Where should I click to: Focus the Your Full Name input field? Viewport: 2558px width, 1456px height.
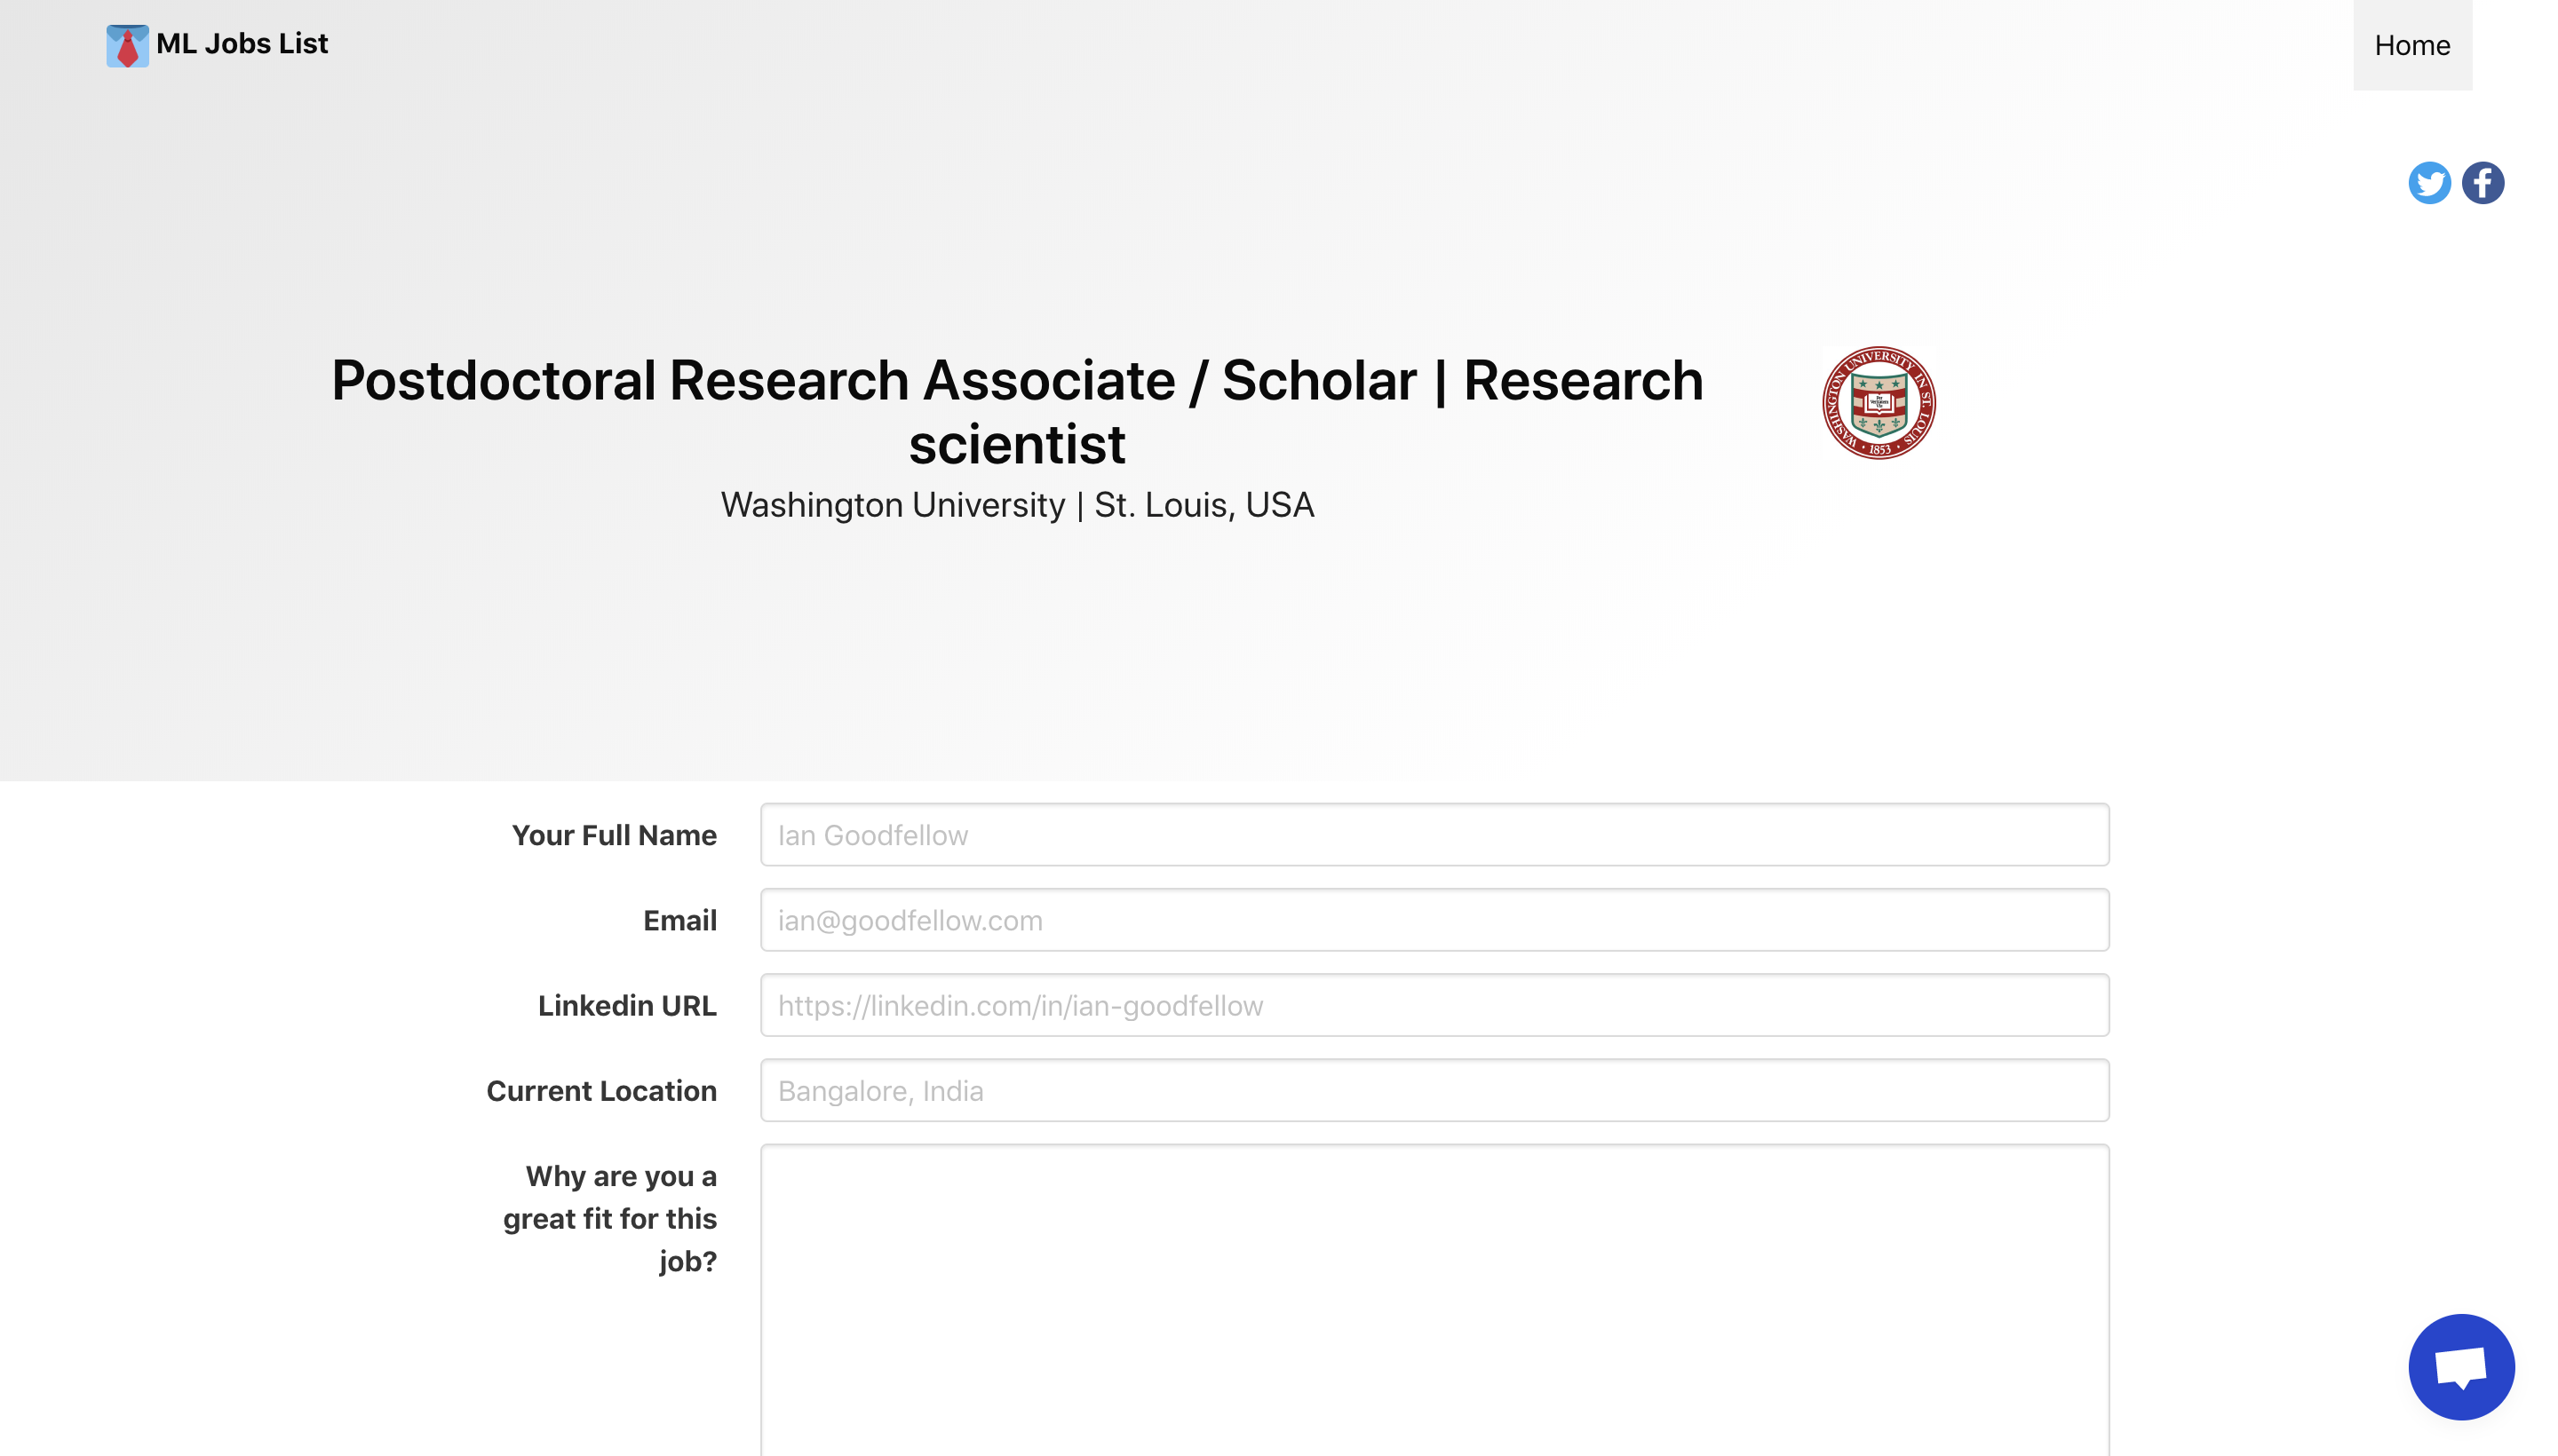point(1434,834)
